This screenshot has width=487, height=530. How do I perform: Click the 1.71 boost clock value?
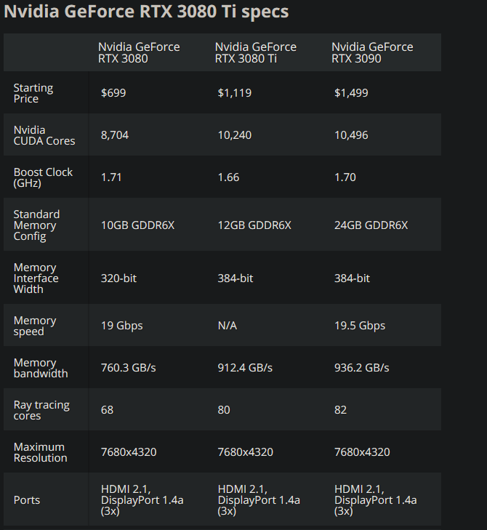[x=110, y=177]
